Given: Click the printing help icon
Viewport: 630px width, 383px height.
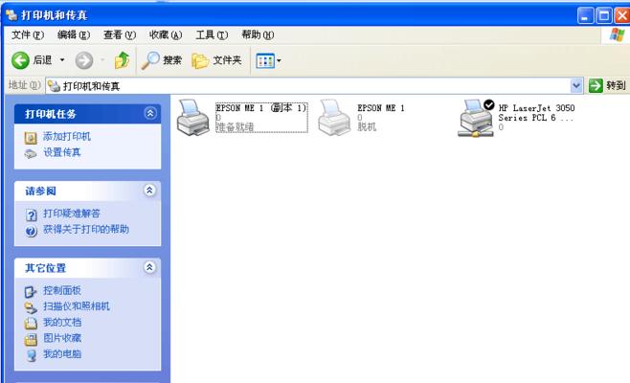Looking at the screenshot, I should [x=31, y=231].
